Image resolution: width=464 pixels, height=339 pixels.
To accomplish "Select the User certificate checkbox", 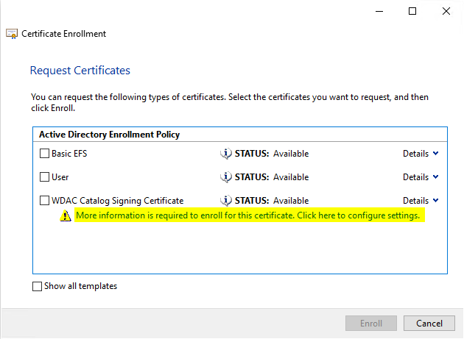I will tap(45, 177).
